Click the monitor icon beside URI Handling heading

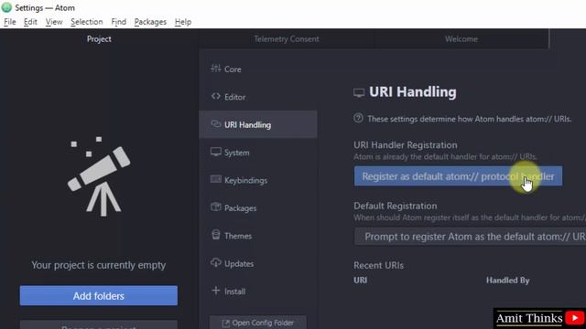point(359,92)
